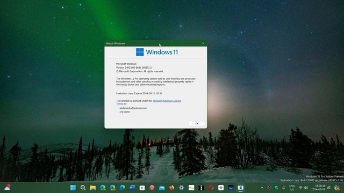Select the Version 24H2 OS Build line
Image resolution: width=344 pixels, height=193 pixels.
pos(134,68)
